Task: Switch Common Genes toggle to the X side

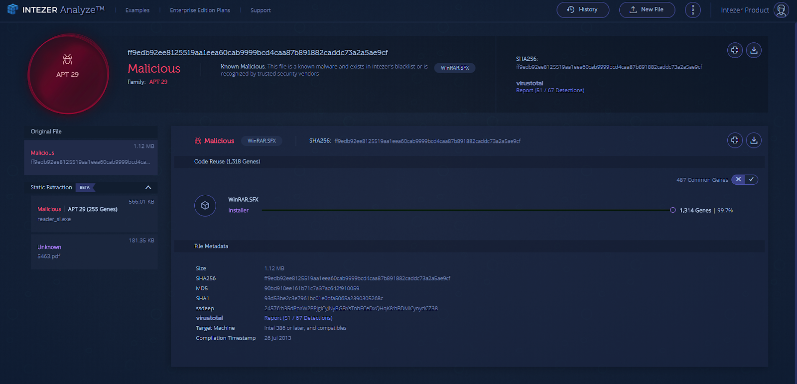Action: click(x=738, y=179)
